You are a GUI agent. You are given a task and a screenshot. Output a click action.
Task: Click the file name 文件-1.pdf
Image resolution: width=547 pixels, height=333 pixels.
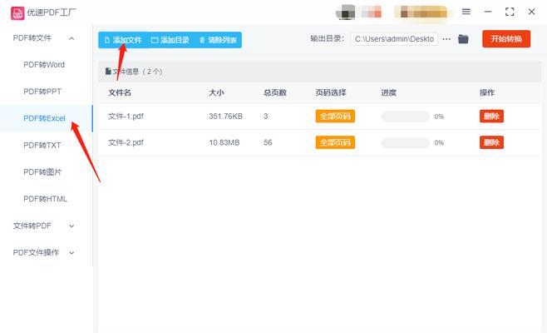(126, 116)
